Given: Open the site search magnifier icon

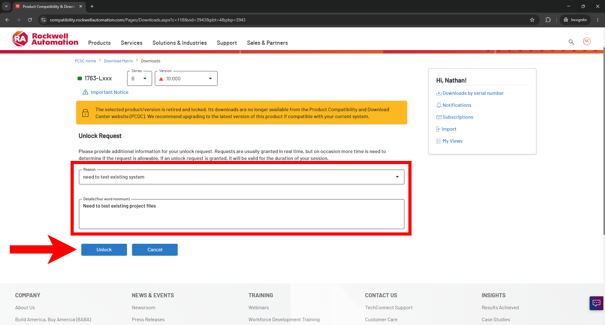Looking at the screenshot, I should 571,42.
